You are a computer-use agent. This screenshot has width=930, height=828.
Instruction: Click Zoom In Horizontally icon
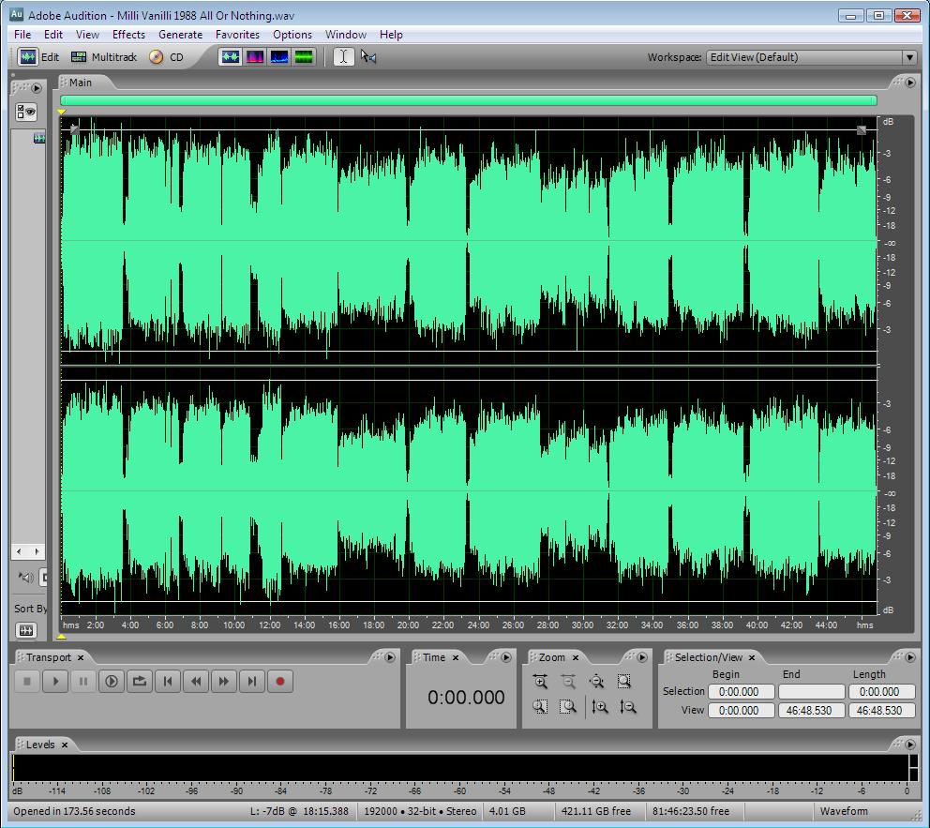[x=540, y=682]
